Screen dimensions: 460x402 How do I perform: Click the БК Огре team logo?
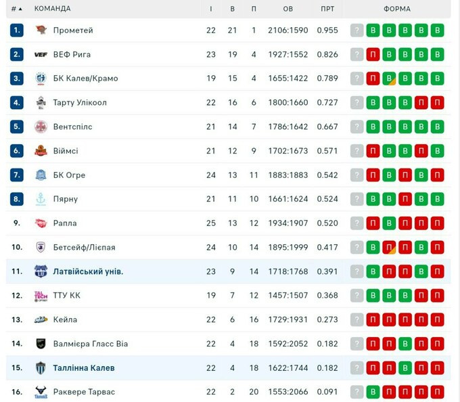41,175
